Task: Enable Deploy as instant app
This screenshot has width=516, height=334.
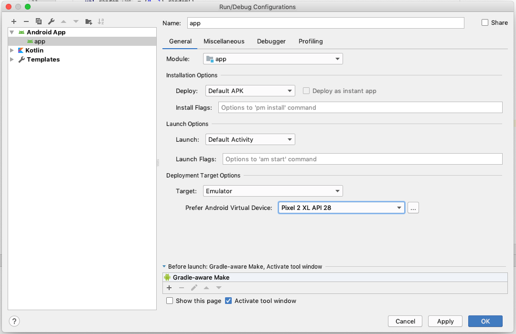Action: click(306, 91)
